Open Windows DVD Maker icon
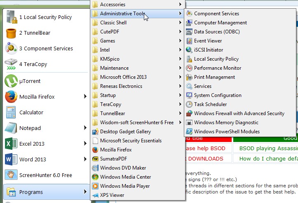The image size is (298, 203). coord(95,168)
